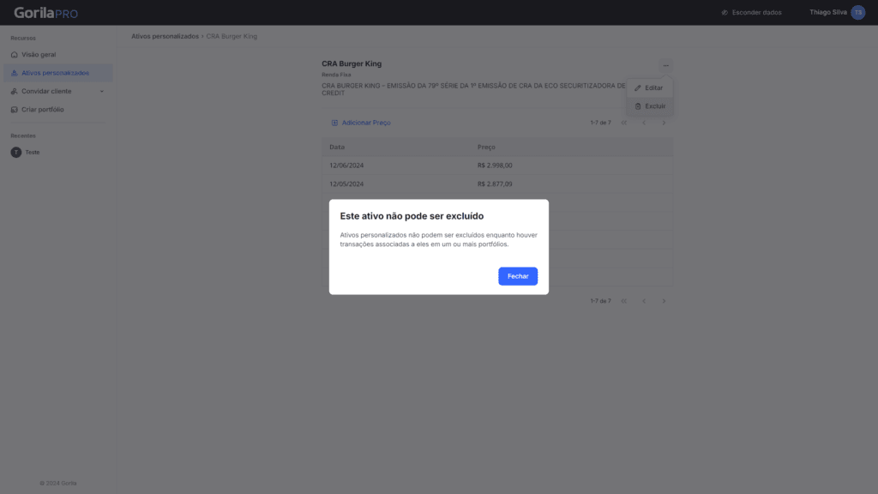Go to first page, bottom pagination
The height and width of the screenshot is (494, 878).
[x=624, y=301]
